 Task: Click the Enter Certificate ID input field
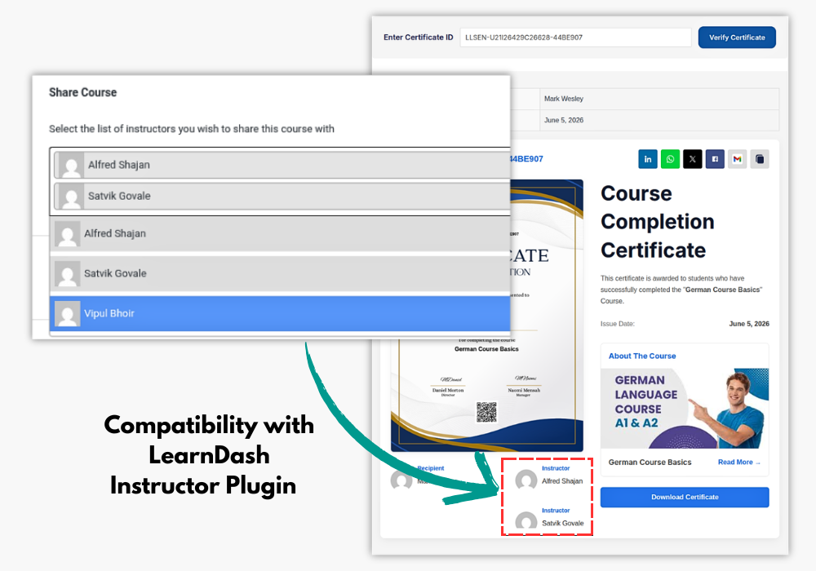(x=575, y=38)
